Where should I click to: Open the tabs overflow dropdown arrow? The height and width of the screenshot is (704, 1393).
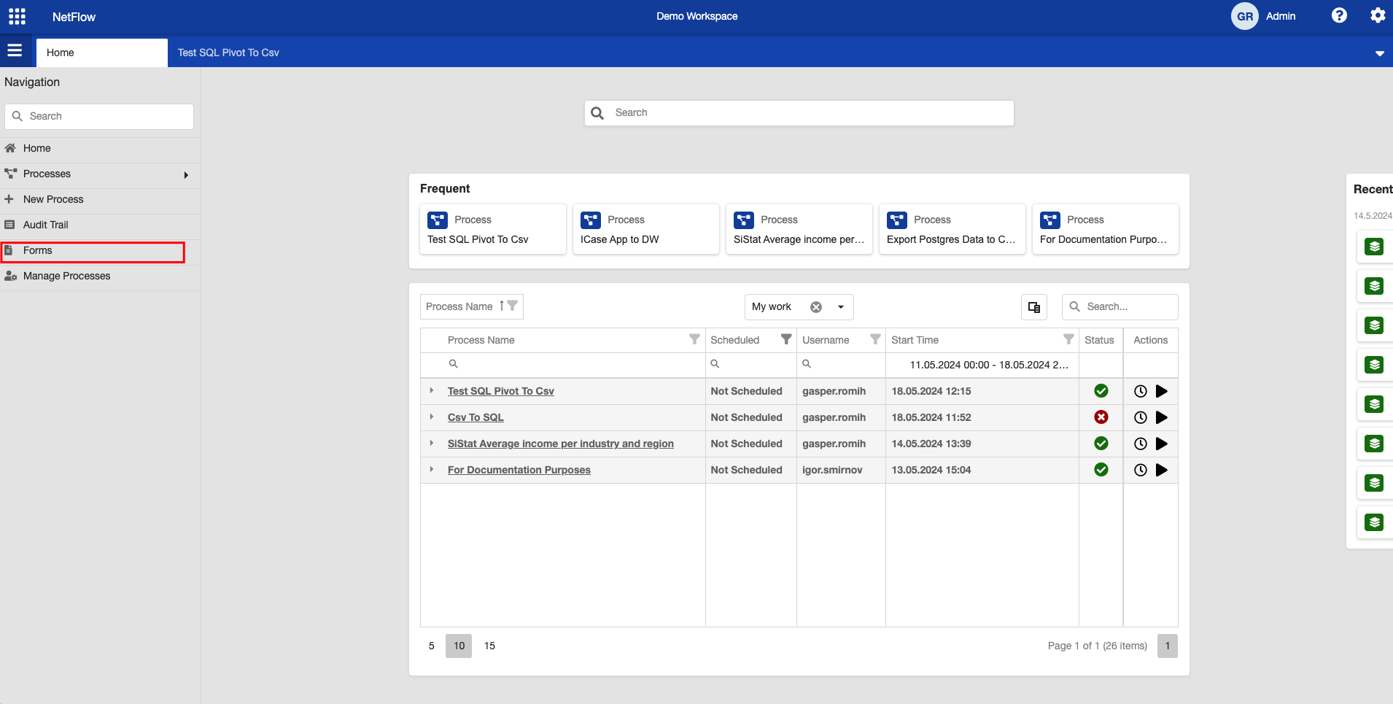(x=1379, y=53)
